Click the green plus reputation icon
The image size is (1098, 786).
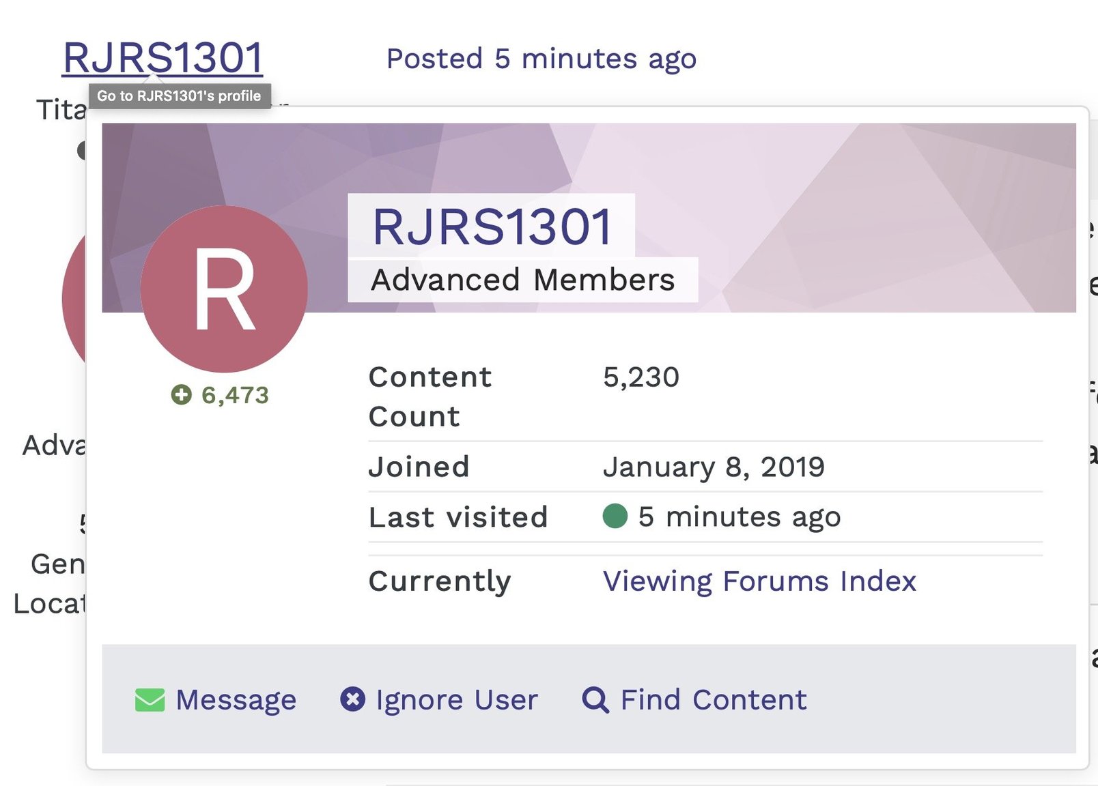click(x=181, y=394)
